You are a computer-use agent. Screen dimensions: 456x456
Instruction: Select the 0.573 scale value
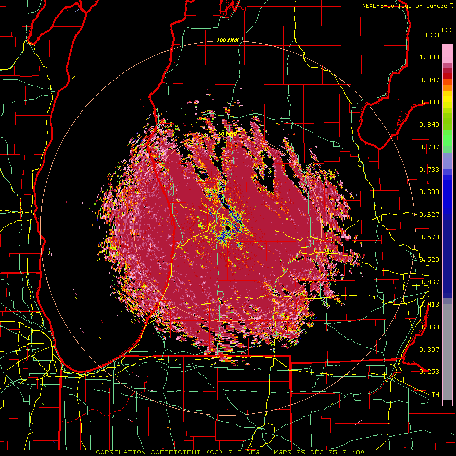tap(429, 237)
